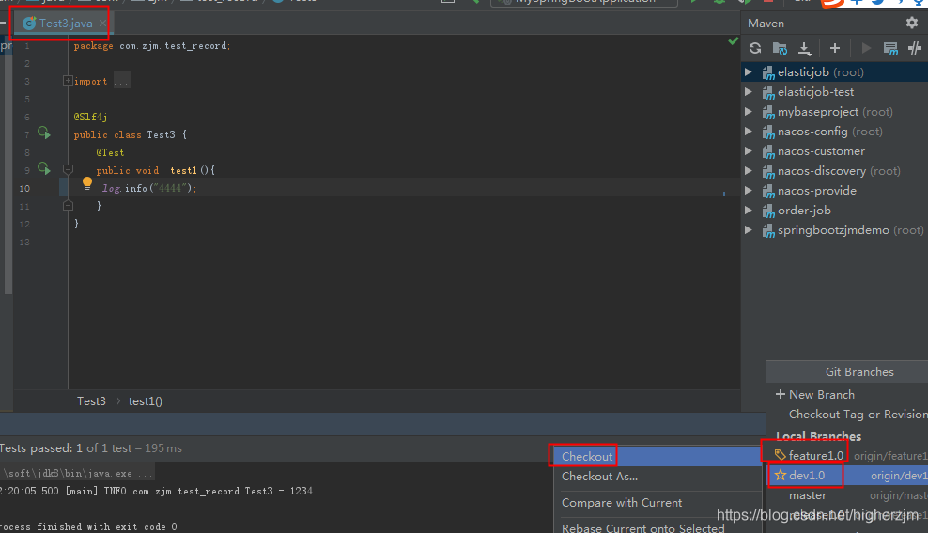Screen dimensions: 928x533
Task: Click Test3 breadcrumb
Action: coord(91,401)
